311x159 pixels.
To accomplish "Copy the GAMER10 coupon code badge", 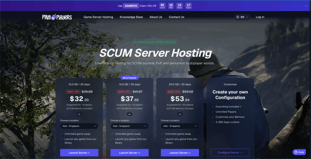I will (131, 6).
